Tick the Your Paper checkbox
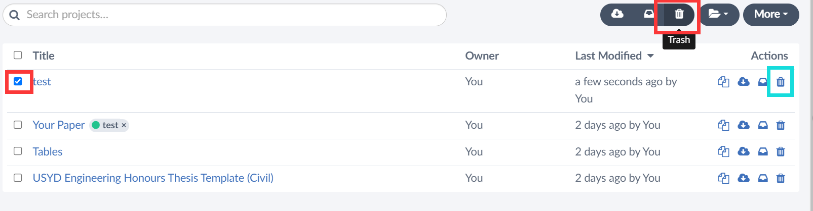 18,125
